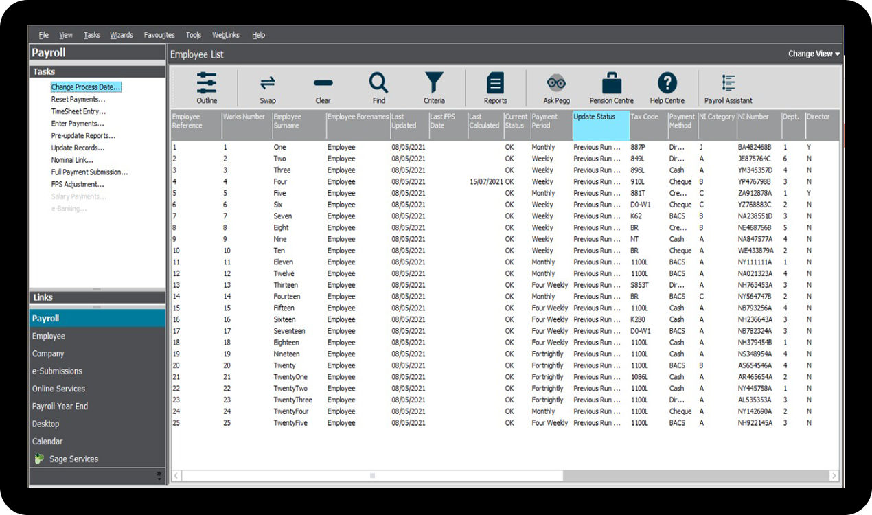The height and width of the screenshot is (515, 872).
Task: Open the Payroll Assistant icon
Action: point(728,84)
